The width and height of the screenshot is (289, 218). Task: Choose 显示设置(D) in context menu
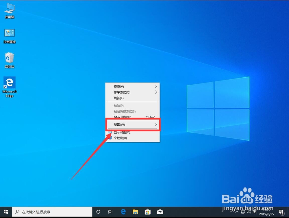133,132
